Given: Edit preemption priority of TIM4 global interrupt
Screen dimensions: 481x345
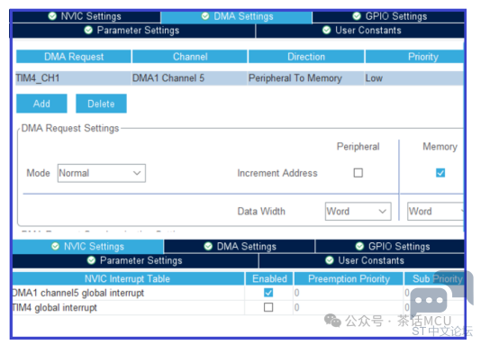Looking at the screenshot, I should click(x=349, y=307).
